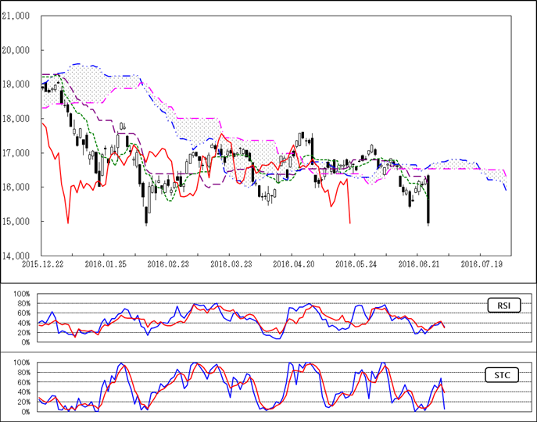Screen dimensions: 537x422
Task: Select the 2016.07.19 date label
Action: click(x=480, y=265)
